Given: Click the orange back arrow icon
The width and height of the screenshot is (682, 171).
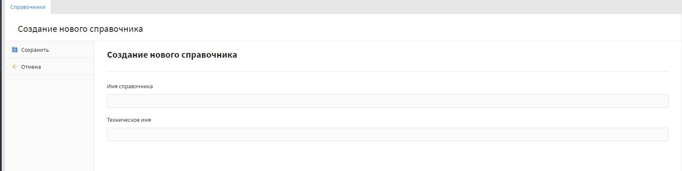Looking at the screenshot, I should 15,67.
